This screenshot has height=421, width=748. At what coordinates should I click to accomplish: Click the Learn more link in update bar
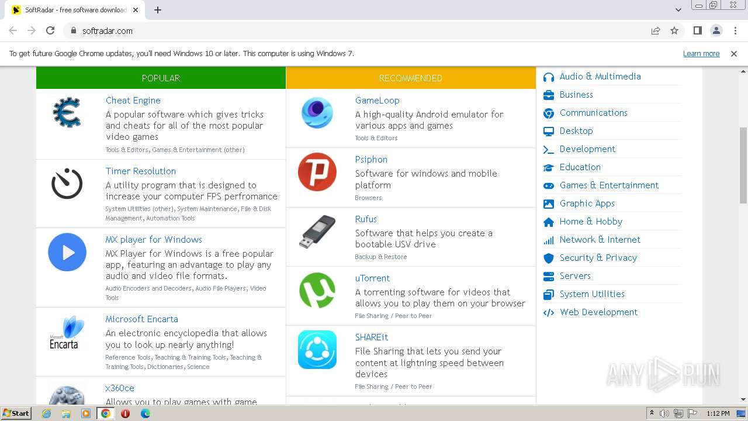point(701,53)
